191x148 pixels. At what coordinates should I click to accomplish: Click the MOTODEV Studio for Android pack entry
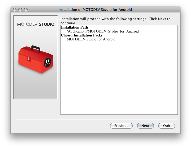point(91,39)
